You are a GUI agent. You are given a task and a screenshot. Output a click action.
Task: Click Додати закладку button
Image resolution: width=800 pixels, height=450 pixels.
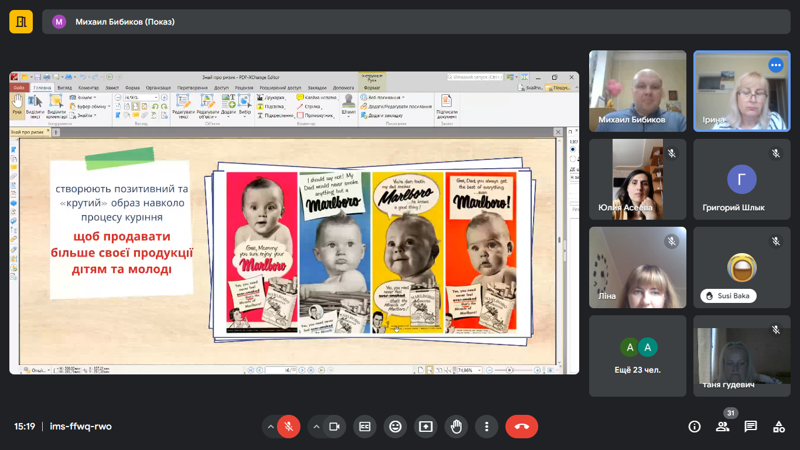pyautogui.click(x=381, y=115)
